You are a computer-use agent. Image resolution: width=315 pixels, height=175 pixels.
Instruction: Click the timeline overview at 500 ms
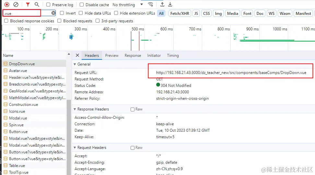(138, 29)
